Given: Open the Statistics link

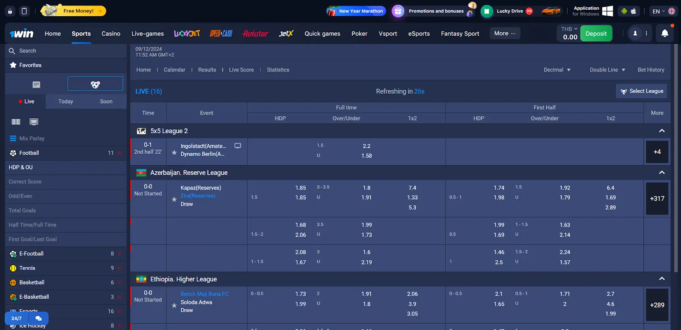Looking at the screenshot, I should click(x=278, y=70).
